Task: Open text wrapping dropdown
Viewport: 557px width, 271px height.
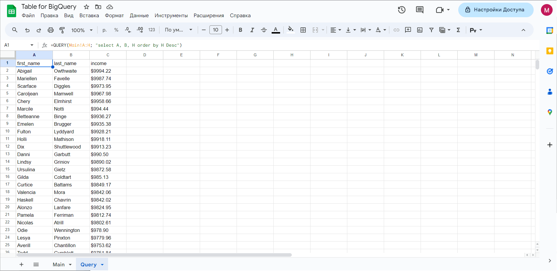Action: point(366,30)
